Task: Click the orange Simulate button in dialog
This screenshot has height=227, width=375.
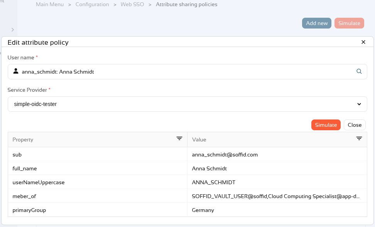Action: click(x=326, y=125)
